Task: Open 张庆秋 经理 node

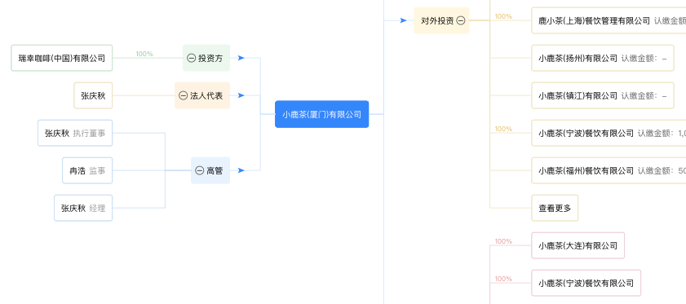Action: (x=83, y=208)
